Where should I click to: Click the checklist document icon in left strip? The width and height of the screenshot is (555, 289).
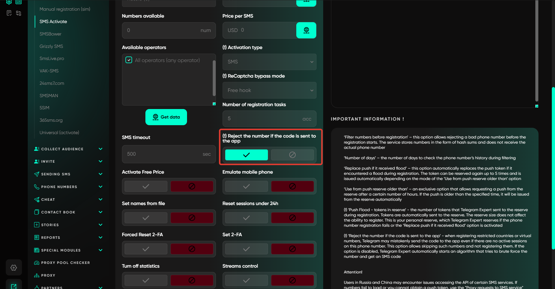pyautogui.click(x=9, y=13)
